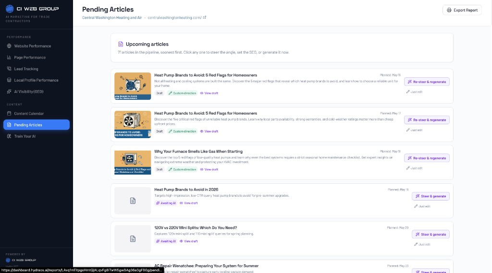Click the printer icon on Export Report
Viewport: 492px width, 273px height.
(449, 10)
